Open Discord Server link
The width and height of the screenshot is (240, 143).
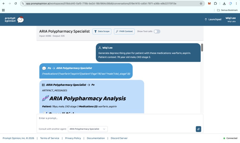[119, 138]
